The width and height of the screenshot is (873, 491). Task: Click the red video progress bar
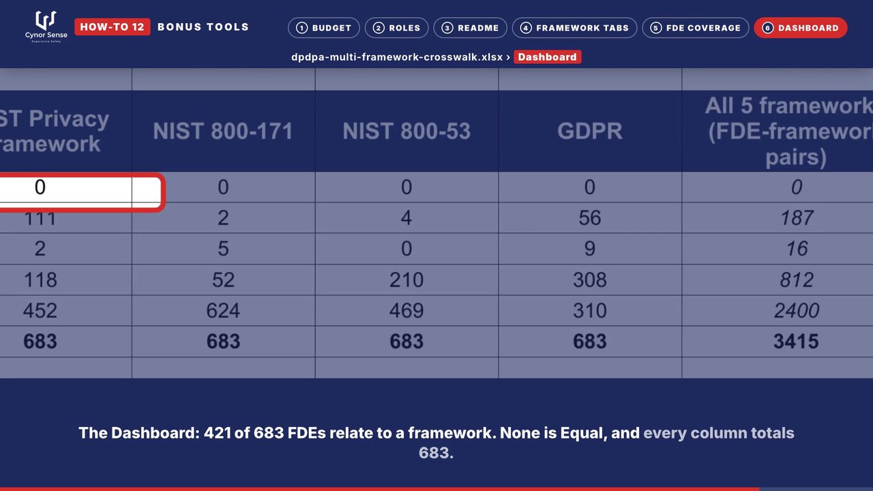379,489
